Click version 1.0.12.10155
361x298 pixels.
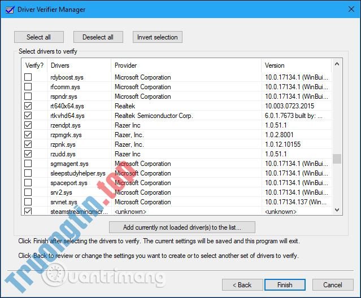(x=282, y=144)
